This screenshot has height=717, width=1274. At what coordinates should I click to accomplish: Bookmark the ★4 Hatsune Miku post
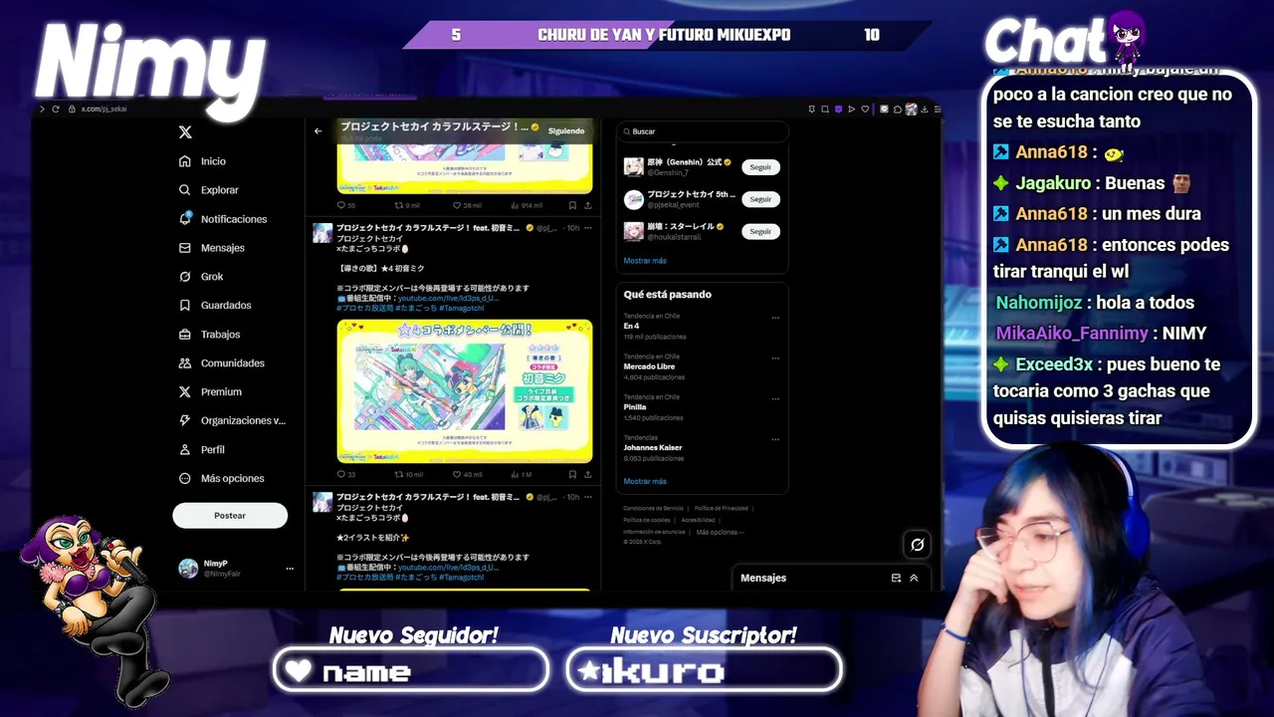coord(572,475)
